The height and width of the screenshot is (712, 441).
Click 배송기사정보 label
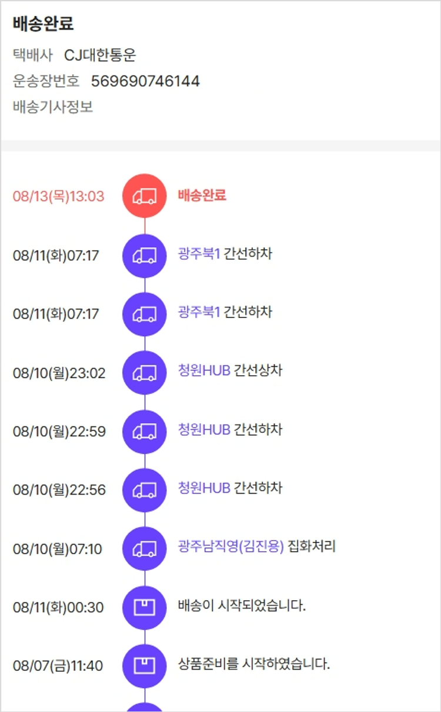(53, 107)
